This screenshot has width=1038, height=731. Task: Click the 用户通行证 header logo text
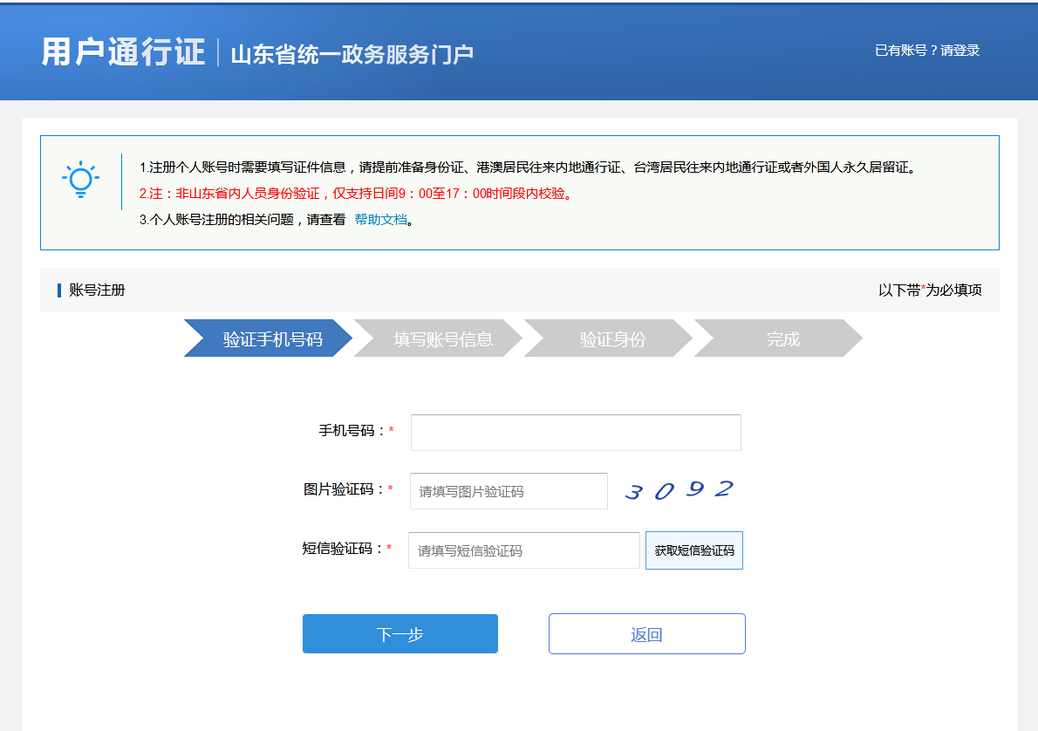pos(123,52)
